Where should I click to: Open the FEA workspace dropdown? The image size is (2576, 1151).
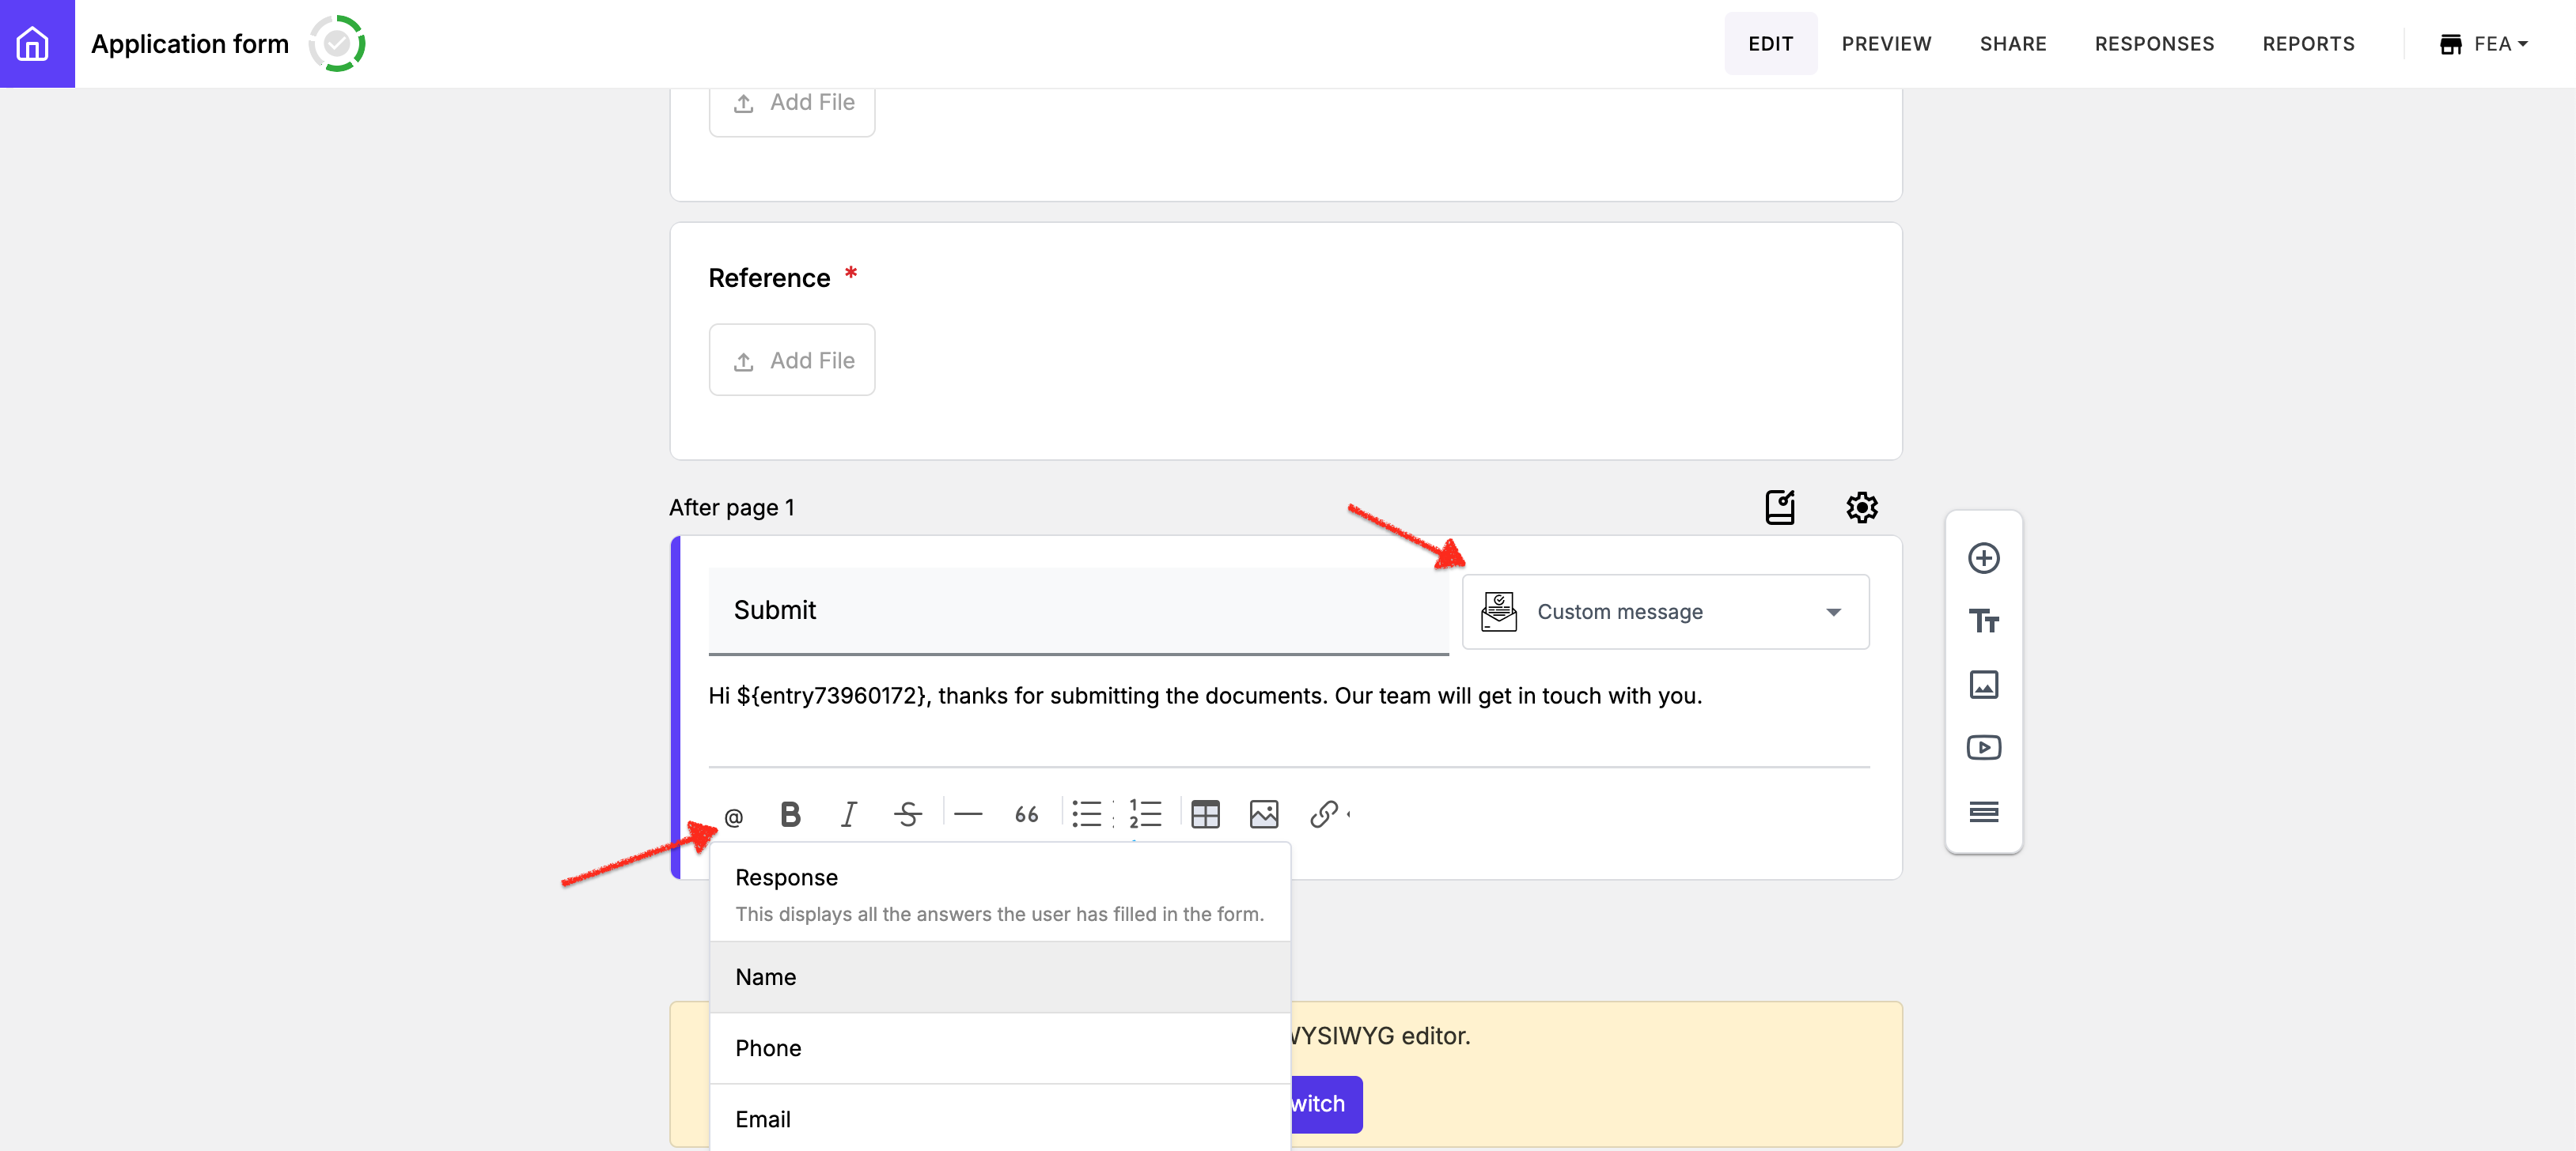point(2484,44)
